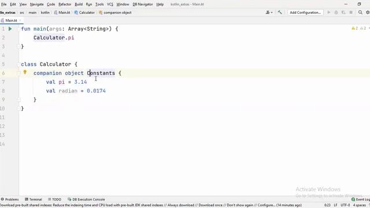The width and height of the screenshot is (370, 208).
Task: Close the Main.kt editor tab
Action: 20,21
